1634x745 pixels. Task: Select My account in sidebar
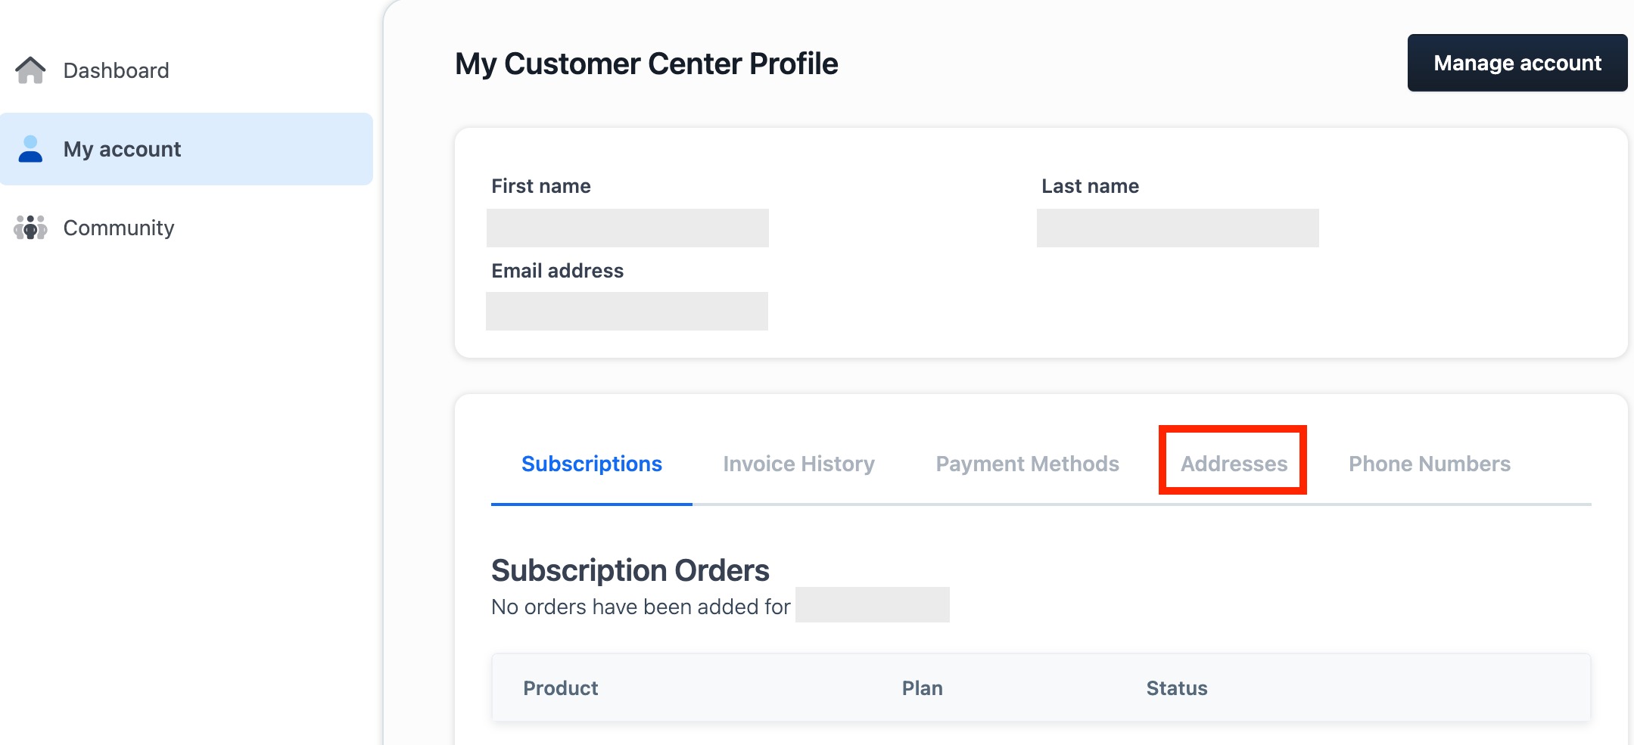[186, 149]
